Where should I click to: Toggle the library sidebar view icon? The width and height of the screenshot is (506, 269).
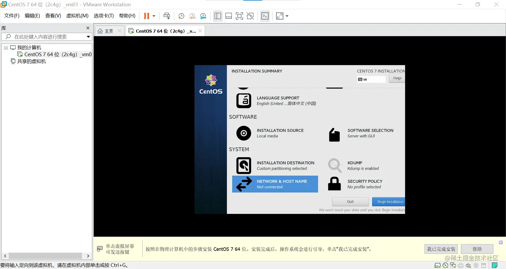click(x=218, y=16)
